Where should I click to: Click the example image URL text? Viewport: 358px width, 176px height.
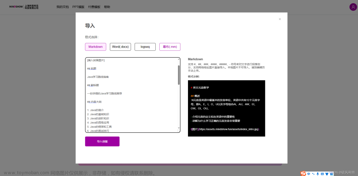pyautogui.click(x=228, y=129)
